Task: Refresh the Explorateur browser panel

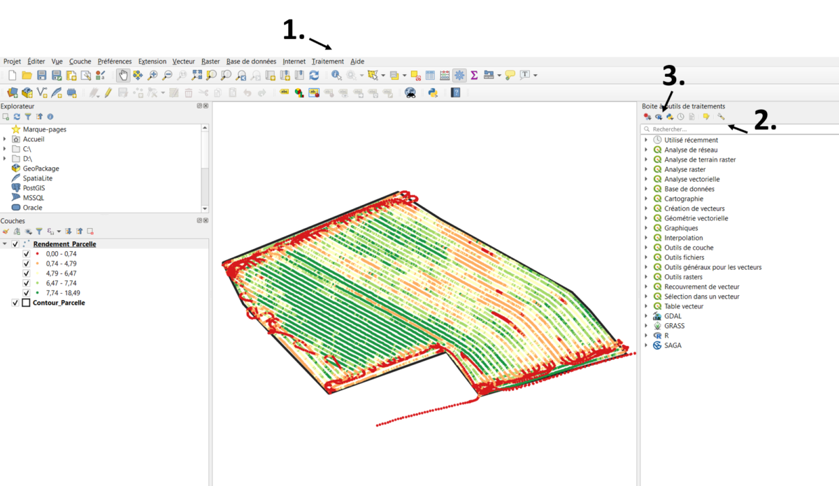Action: [17, 117]
